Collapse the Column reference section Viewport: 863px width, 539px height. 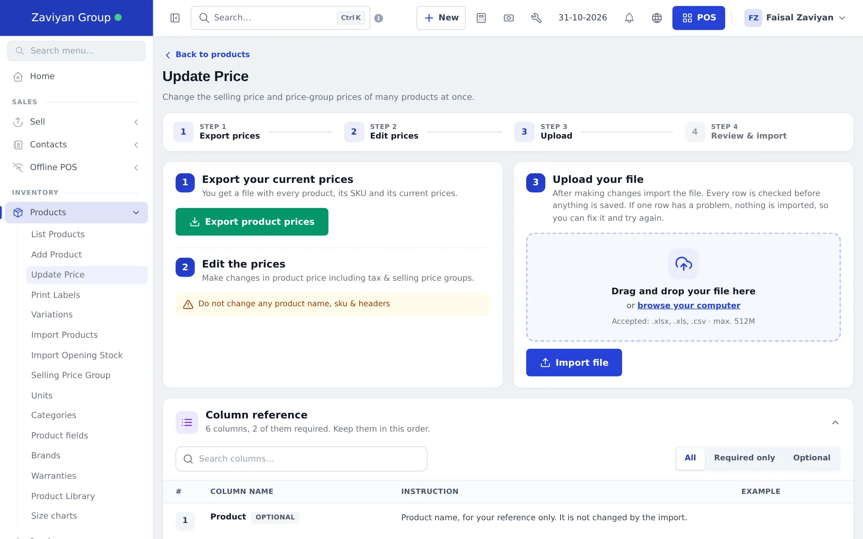pyautogui.click(x=835, y=422)
